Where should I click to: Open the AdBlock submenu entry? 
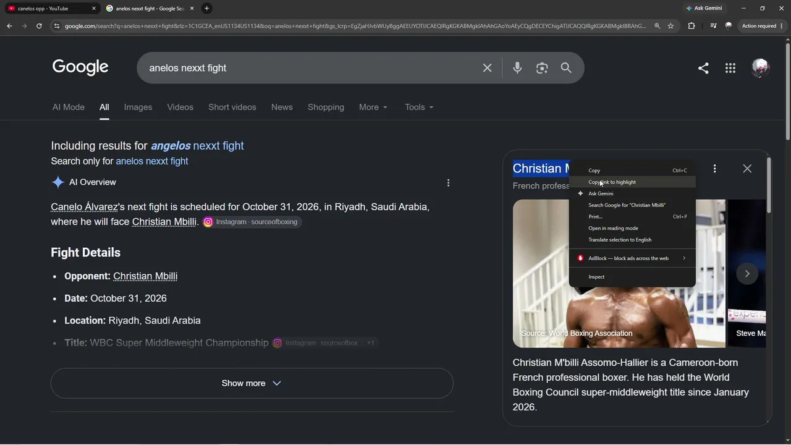pos(632,258)
